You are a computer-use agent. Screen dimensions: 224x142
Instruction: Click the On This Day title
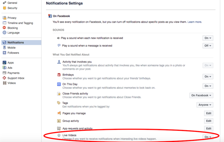click(70, 84)
